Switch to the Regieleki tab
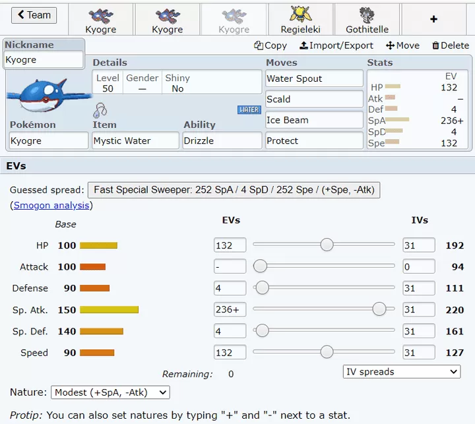The image size is (475, 424). (301, 20)
